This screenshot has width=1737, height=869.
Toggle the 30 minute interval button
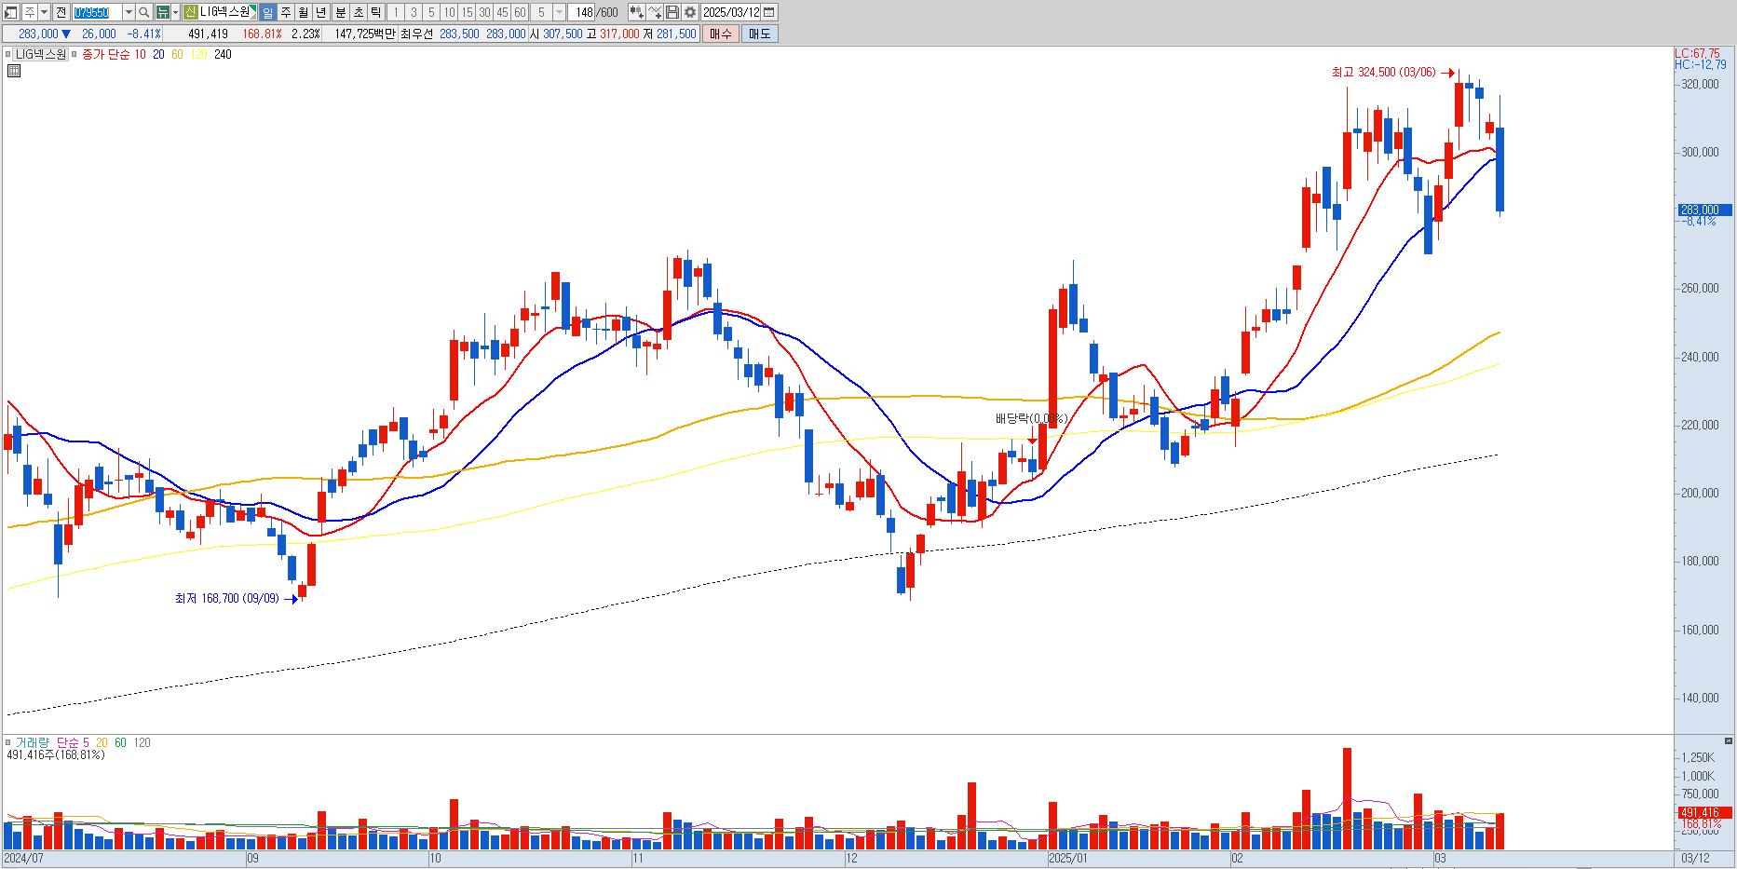484,12
